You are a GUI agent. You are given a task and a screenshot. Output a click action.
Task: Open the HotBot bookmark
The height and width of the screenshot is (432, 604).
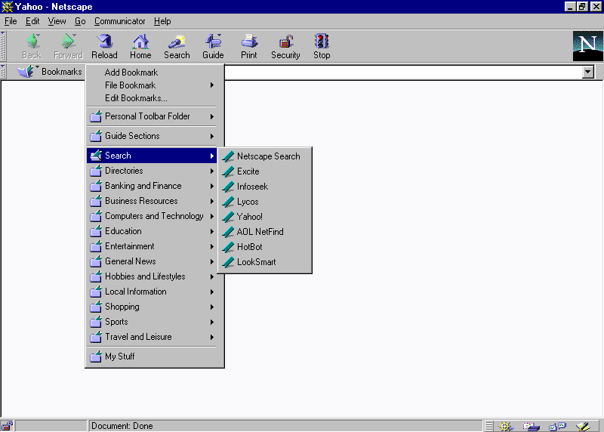coord(265,247)
